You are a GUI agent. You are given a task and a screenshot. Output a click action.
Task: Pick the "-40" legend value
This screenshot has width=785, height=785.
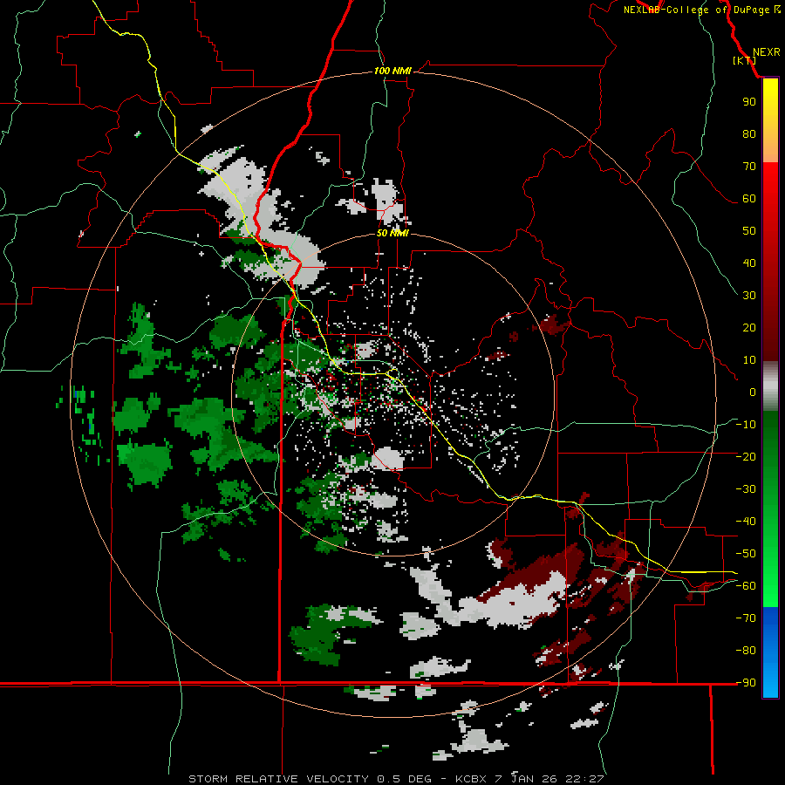[x=746, y=522]
